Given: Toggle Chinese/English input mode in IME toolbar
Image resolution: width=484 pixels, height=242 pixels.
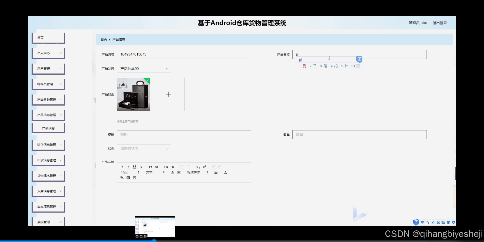Looking at the screenshot, I should (423, 222).
